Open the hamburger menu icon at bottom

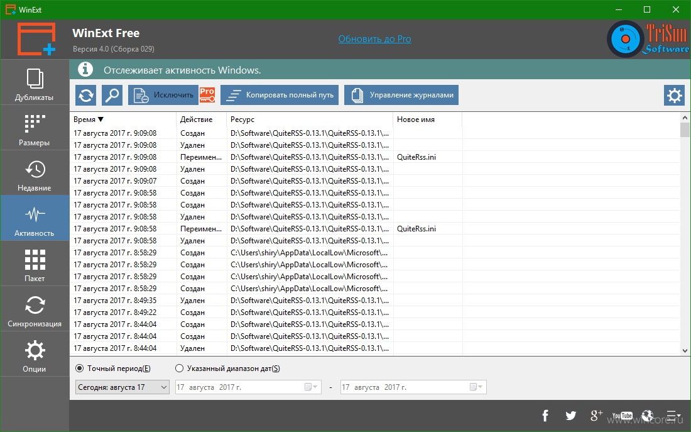pos(673,415)
